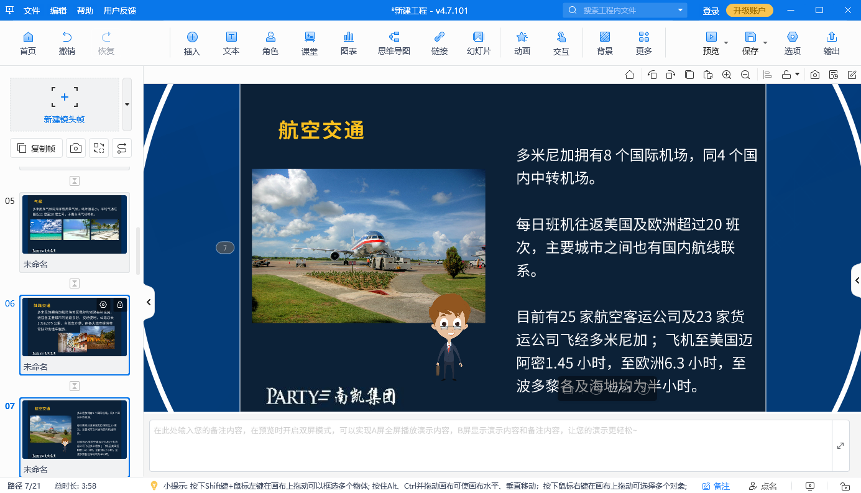Zoom in on the canvas
Screen dimensions: 861x493
pyautogui.click(x=727, y=75)
